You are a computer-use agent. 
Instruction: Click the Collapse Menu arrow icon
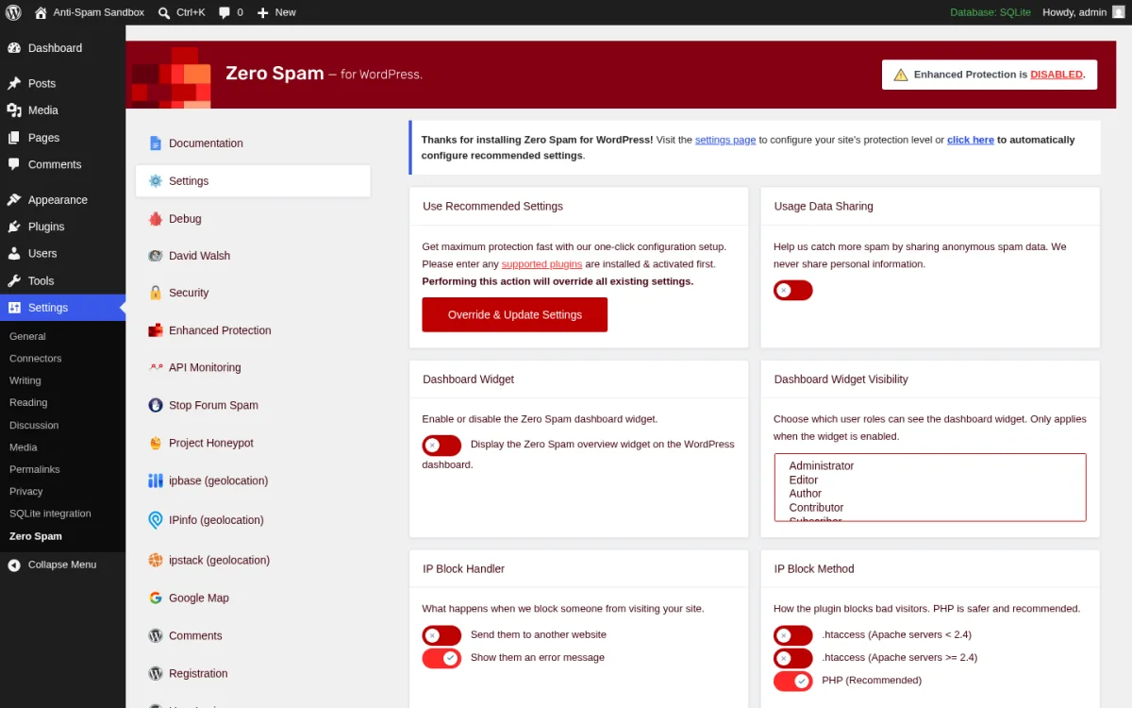coord(14,565)
